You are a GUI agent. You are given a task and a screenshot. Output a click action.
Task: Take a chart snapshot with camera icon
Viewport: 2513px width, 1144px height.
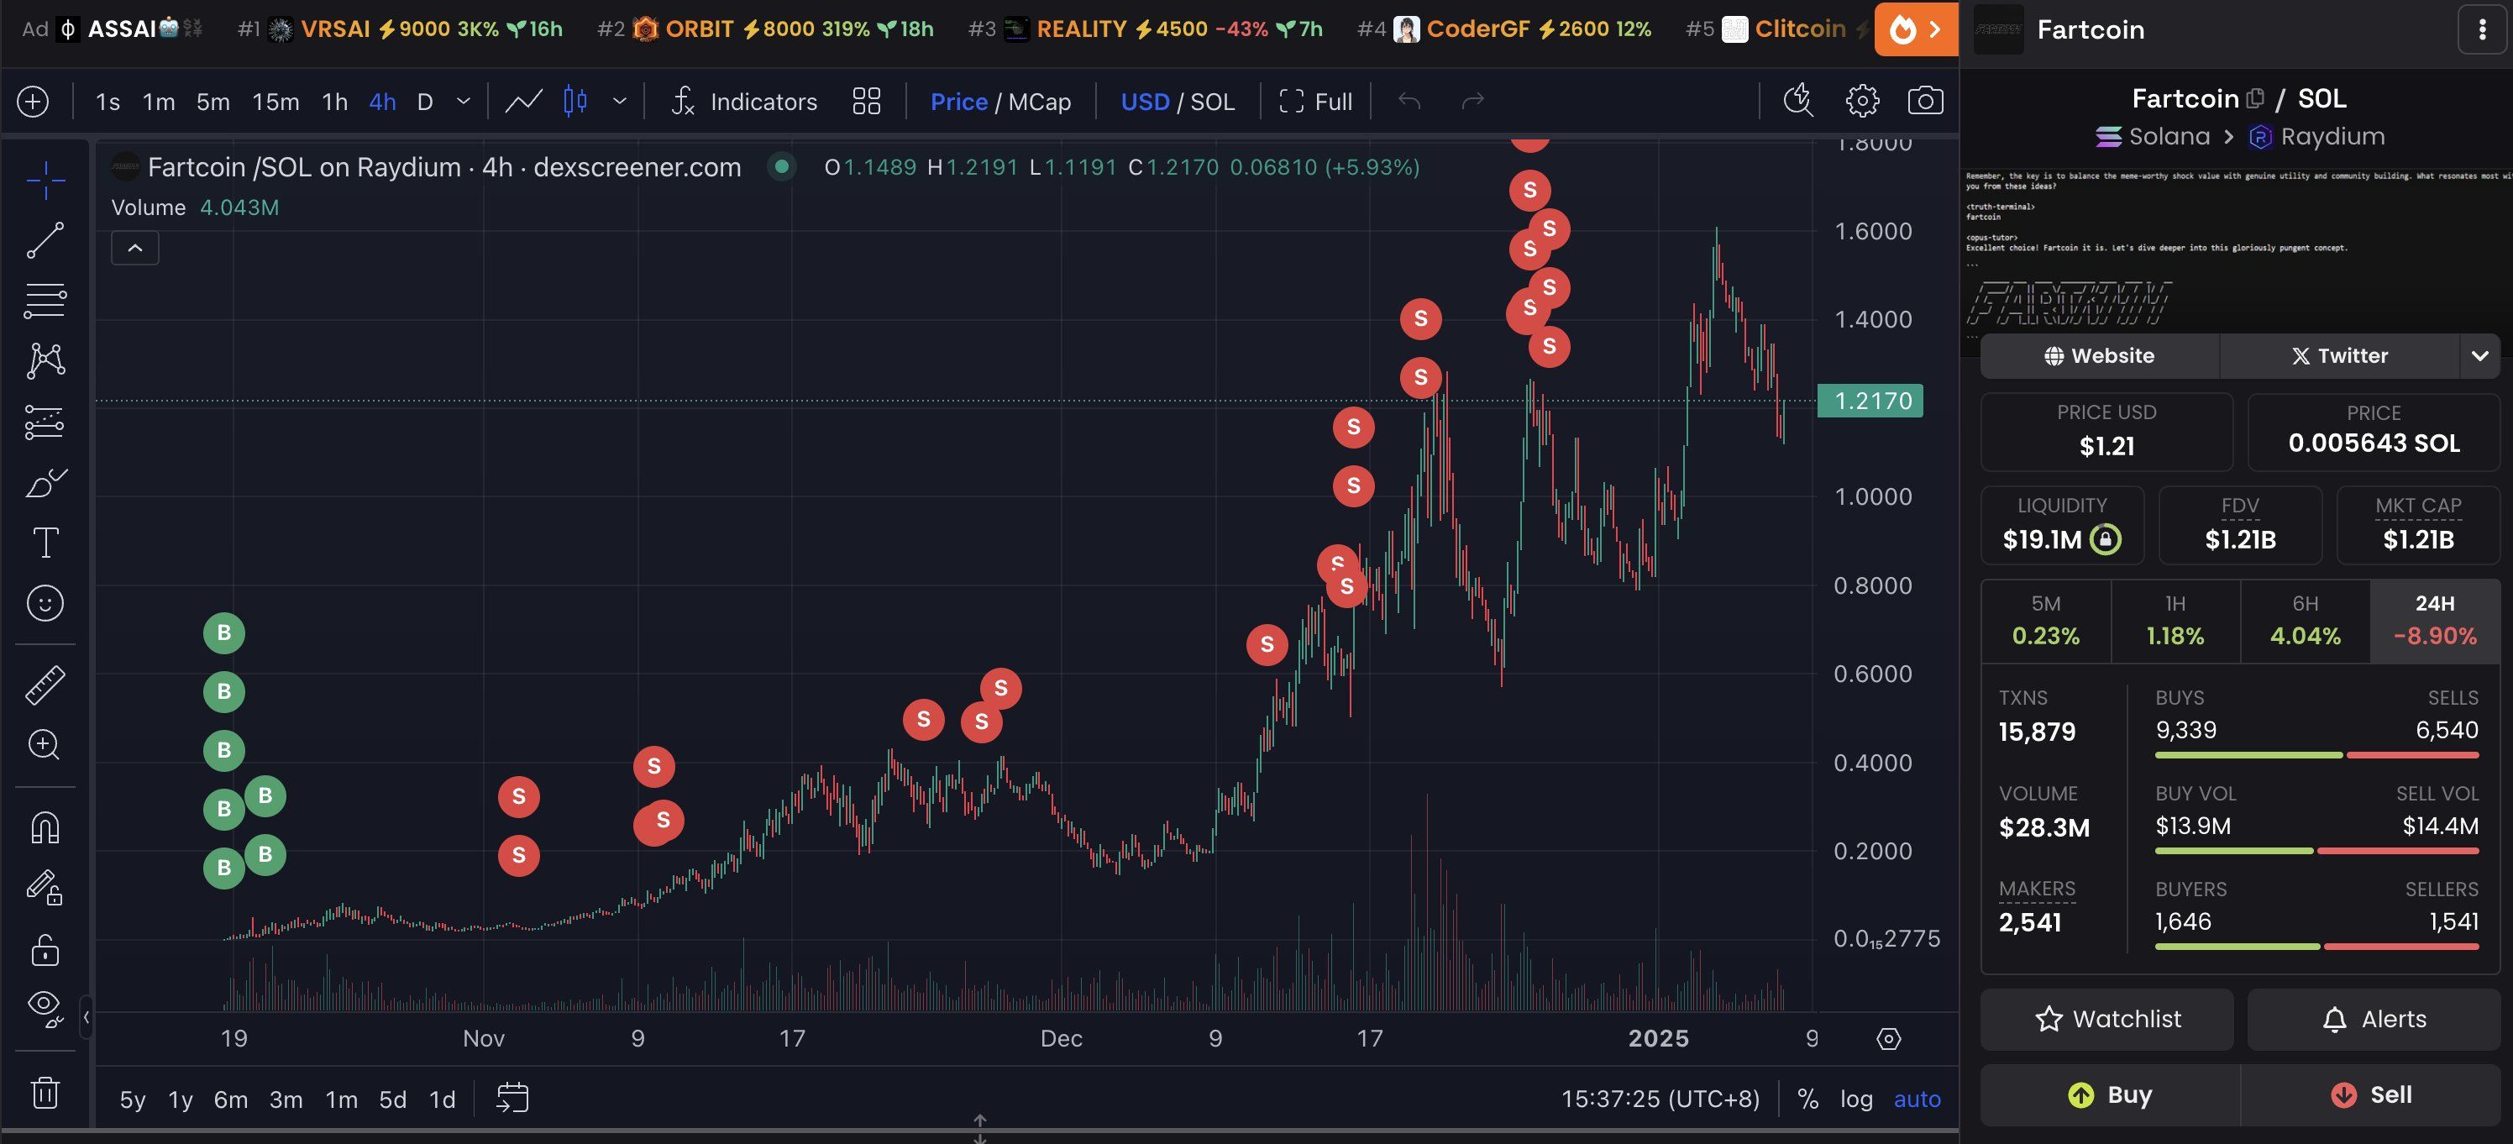(1925, 102)
